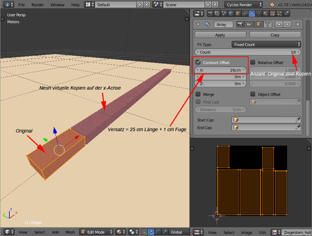Enable the Merge checkbox
This screenshot has width=312, height=236.
point(198,94)
